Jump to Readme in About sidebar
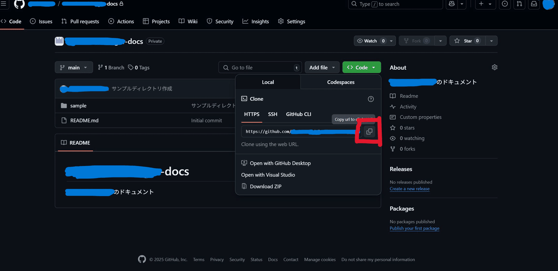 tap(404, 96)
